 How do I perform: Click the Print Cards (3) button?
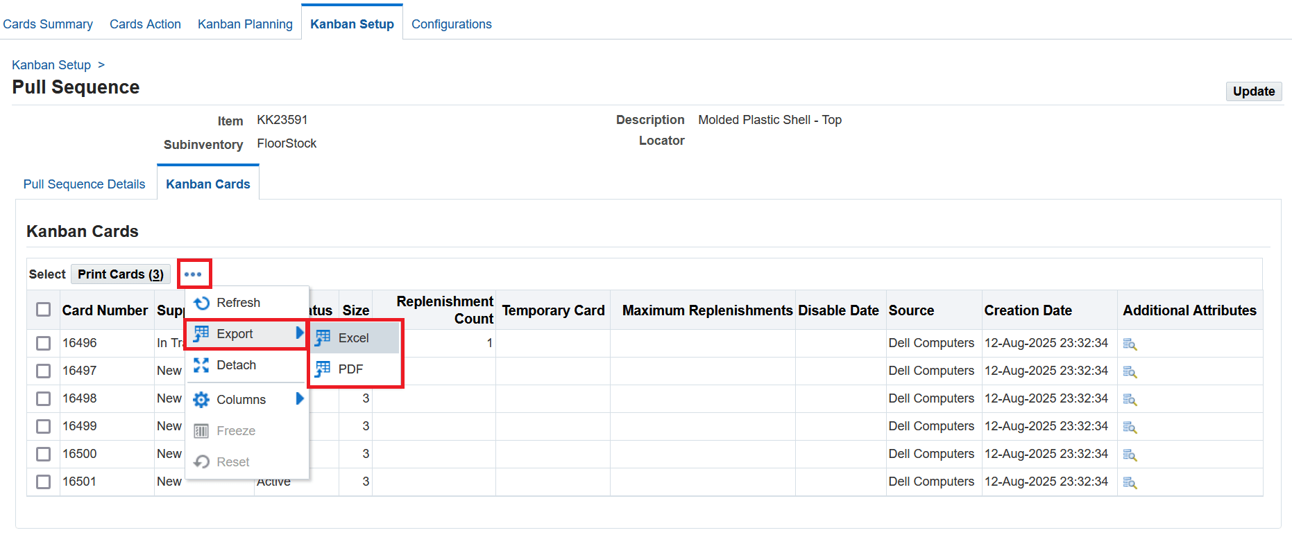[121, 274]
